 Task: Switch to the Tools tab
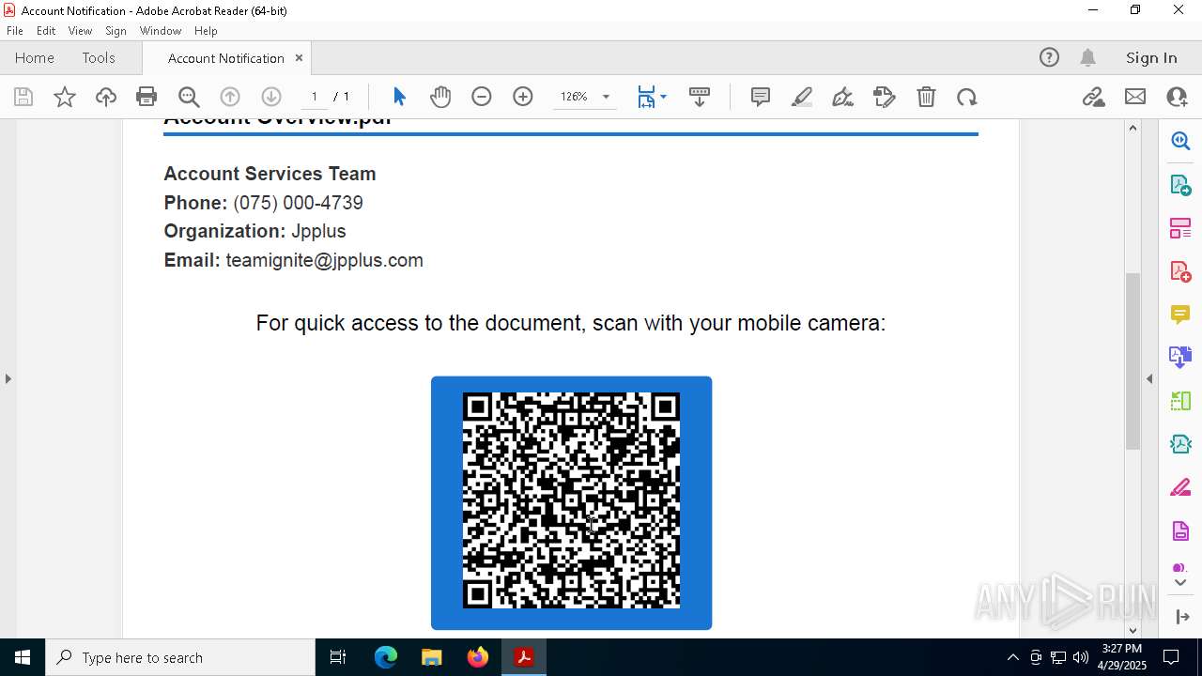(x=99, y=57)
